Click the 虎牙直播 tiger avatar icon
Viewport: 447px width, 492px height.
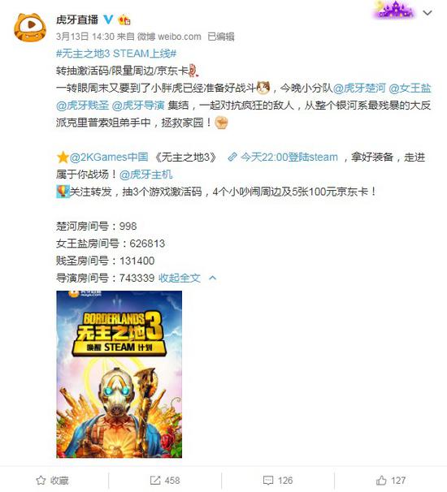tap(29, 28)
